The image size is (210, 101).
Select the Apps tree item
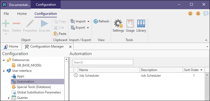(x=21, y=76)
